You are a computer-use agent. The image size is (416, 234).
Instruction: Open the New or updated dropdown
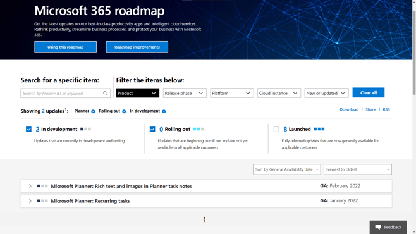[326, 93]
